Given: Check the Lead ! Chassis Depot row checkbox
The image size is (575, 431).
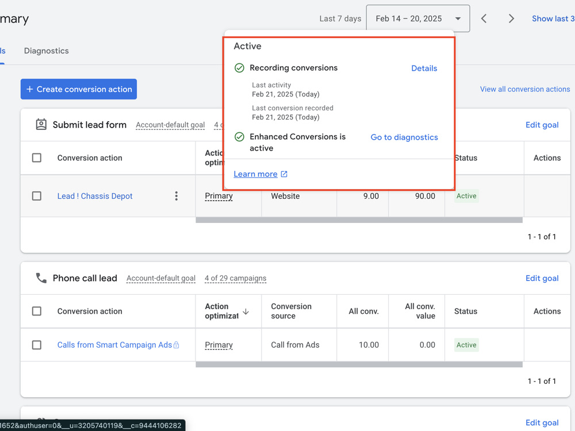Looking at the screenshot, I should [x=37, y=196].
